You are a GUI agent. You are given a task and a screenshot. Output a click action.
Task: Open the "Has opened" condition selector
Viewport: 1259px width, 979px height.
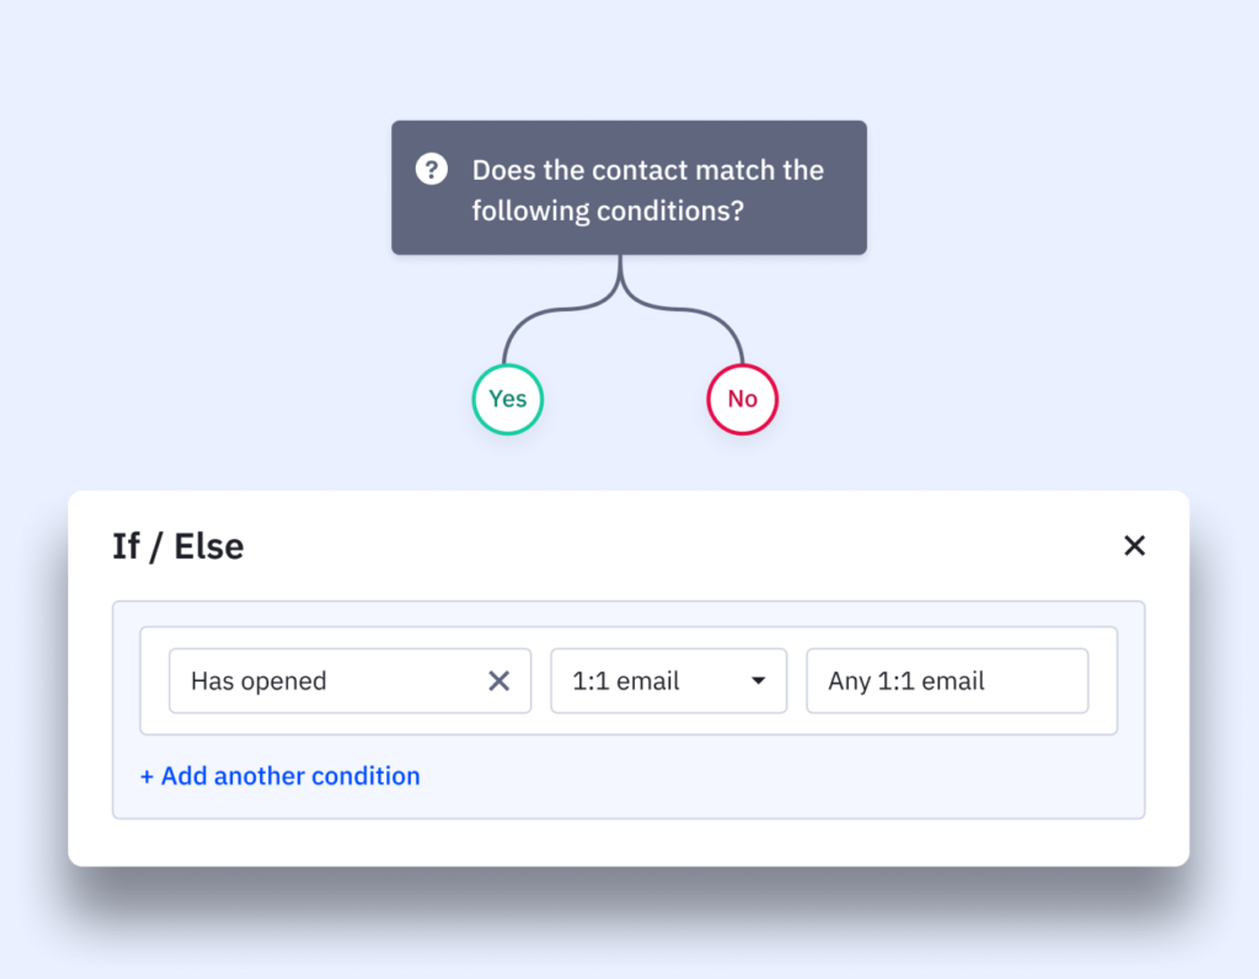(x=328, y=681)
